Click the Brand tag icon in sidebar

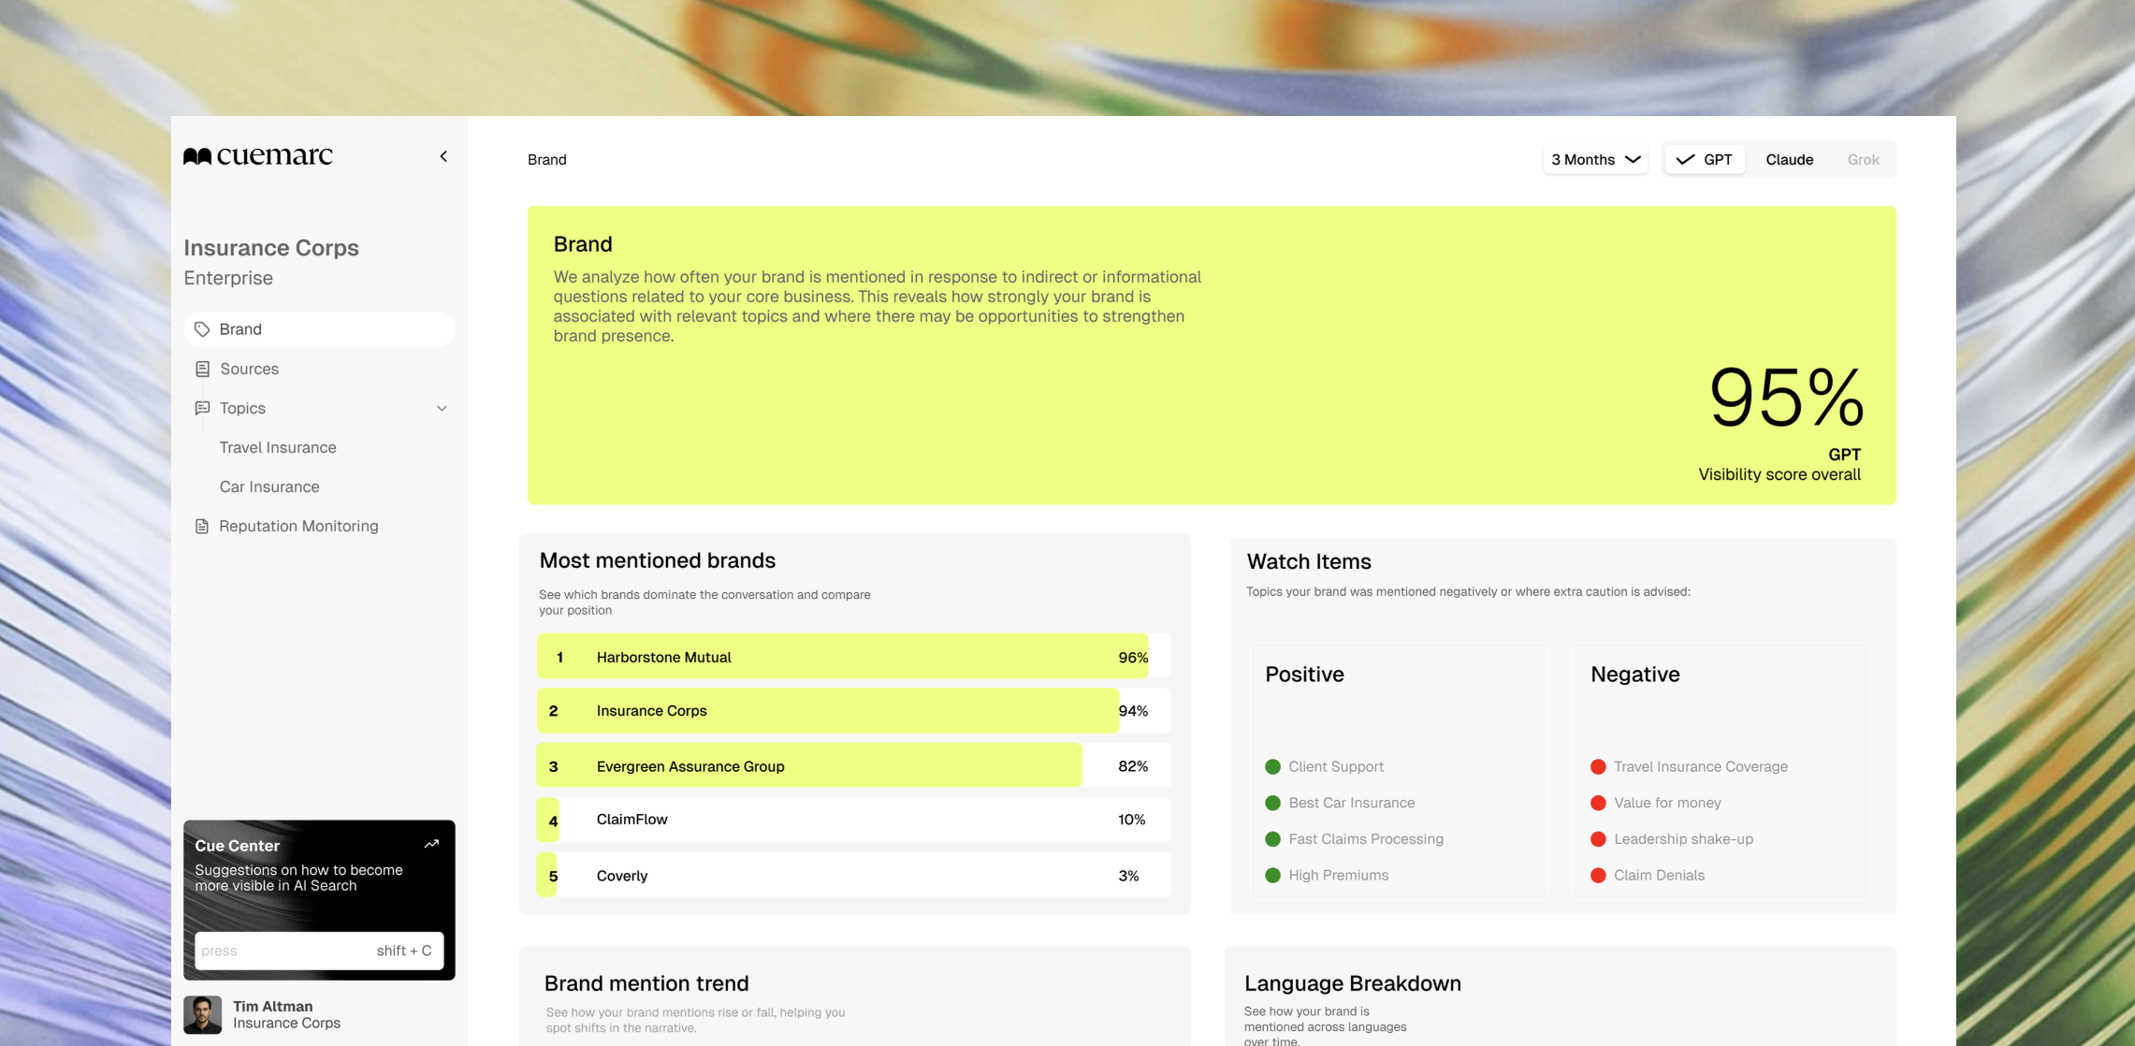click(202, 329)
